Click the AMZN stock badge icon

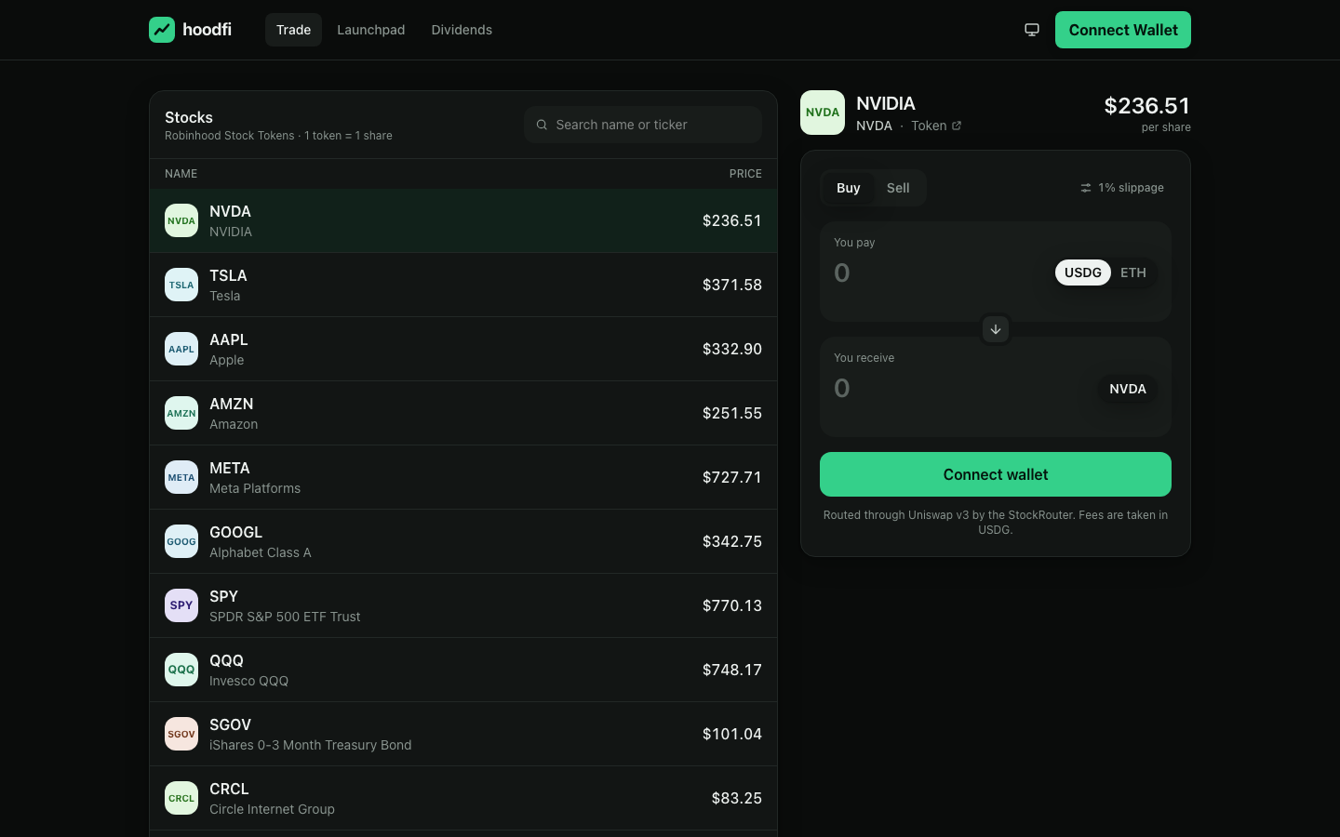tap(181, 413)
